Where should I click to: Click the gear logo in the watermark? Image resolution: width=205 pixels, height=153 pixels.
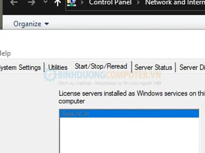50,75
